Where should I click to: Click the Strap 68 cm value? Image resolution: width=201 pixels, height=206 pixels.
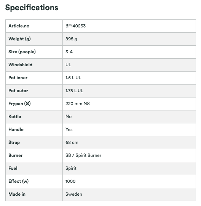point(72,142)
